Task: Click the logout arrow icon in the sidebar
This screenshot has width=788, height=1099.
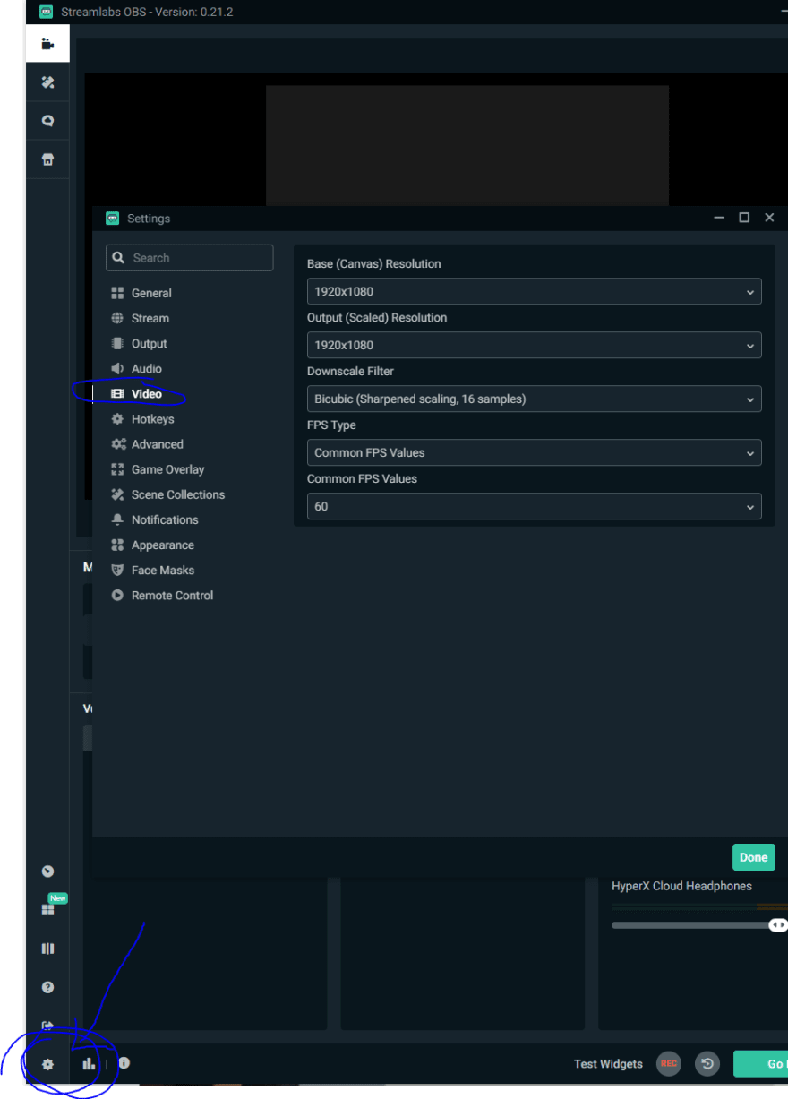Action: pos(48,1026)
